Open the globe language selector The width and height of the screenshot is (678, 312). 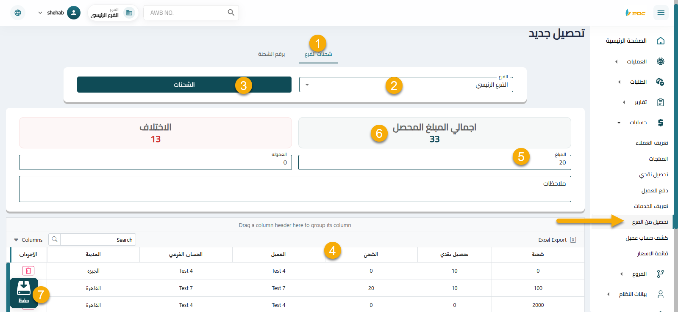[18, 13]
